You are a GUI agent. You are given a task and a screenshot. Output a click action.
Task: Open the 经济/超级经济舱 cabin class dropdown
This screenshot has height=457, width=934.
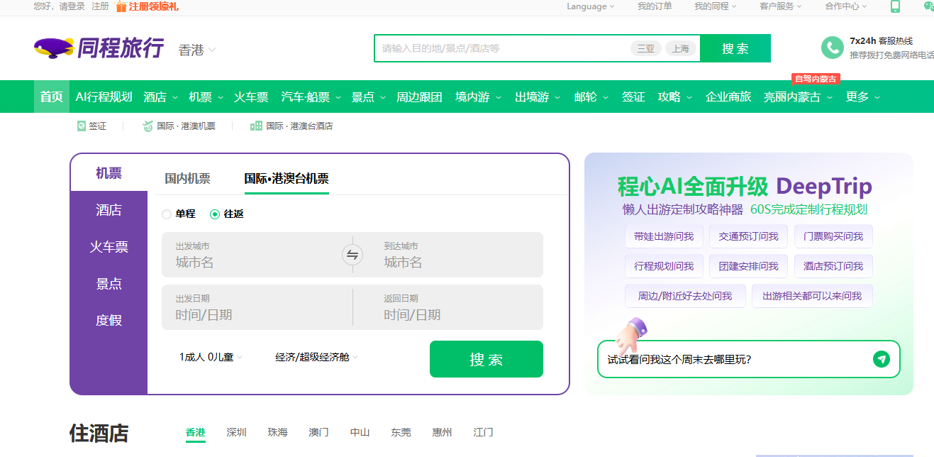coord(316,357)
